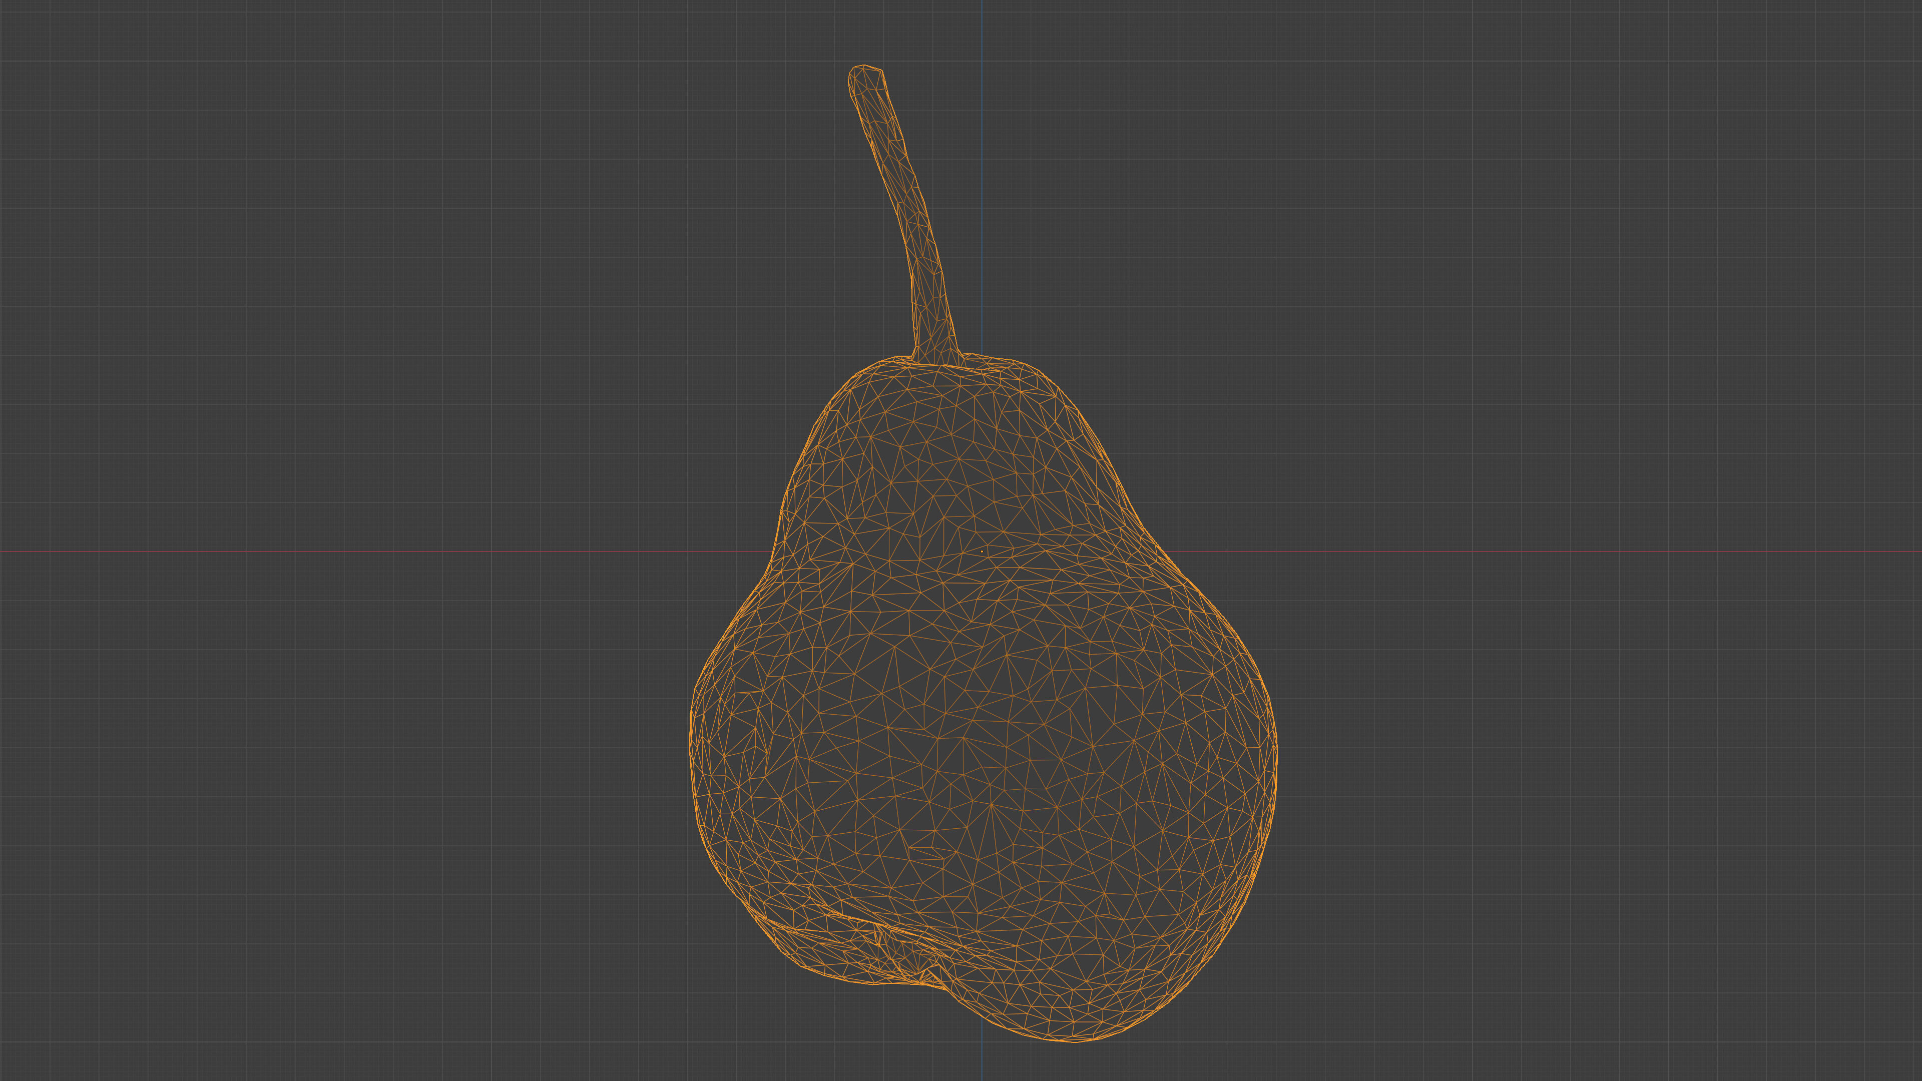The image size is (1922, 1081).
Task: Select the pear wireframe mesh body
Action: pyautogui.click(x=983, y=698)
